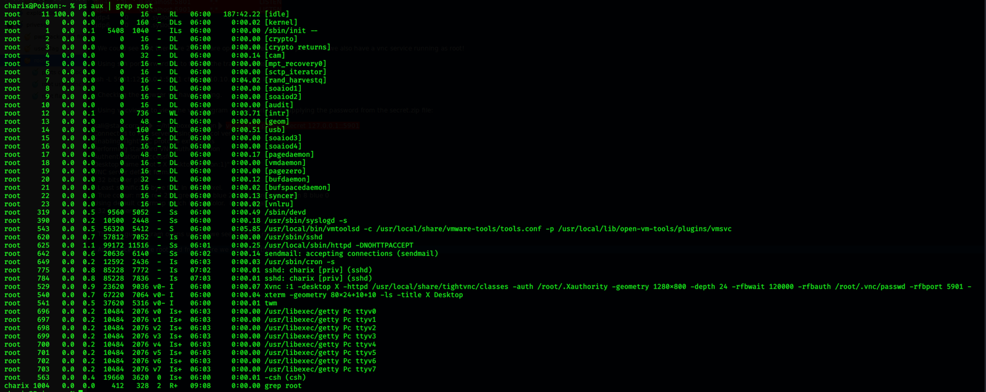Click the [pagedaemon] process name
The image size is (986, 392).
tap(289, 154)
